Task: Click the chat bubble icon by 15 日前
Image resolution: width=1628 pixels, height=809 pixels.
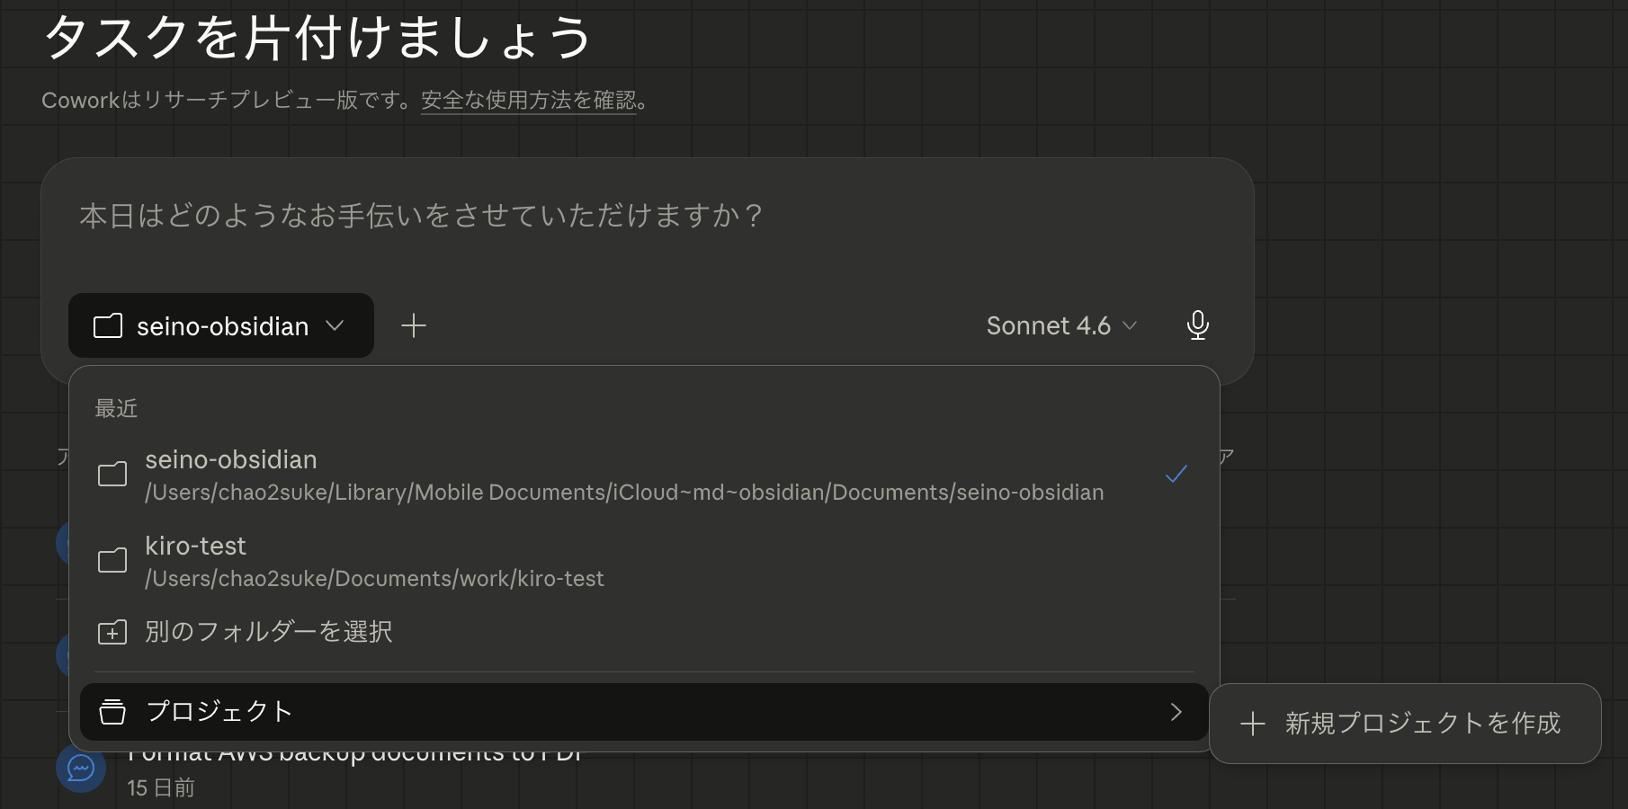Action: (x=81, y=769)
